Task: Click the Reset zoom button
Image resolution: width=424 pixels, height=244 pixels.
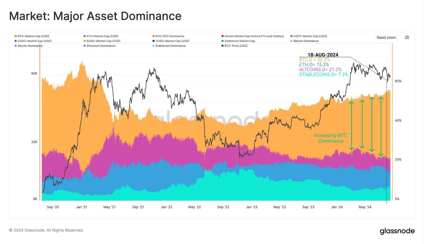Action: coord(386,37)
